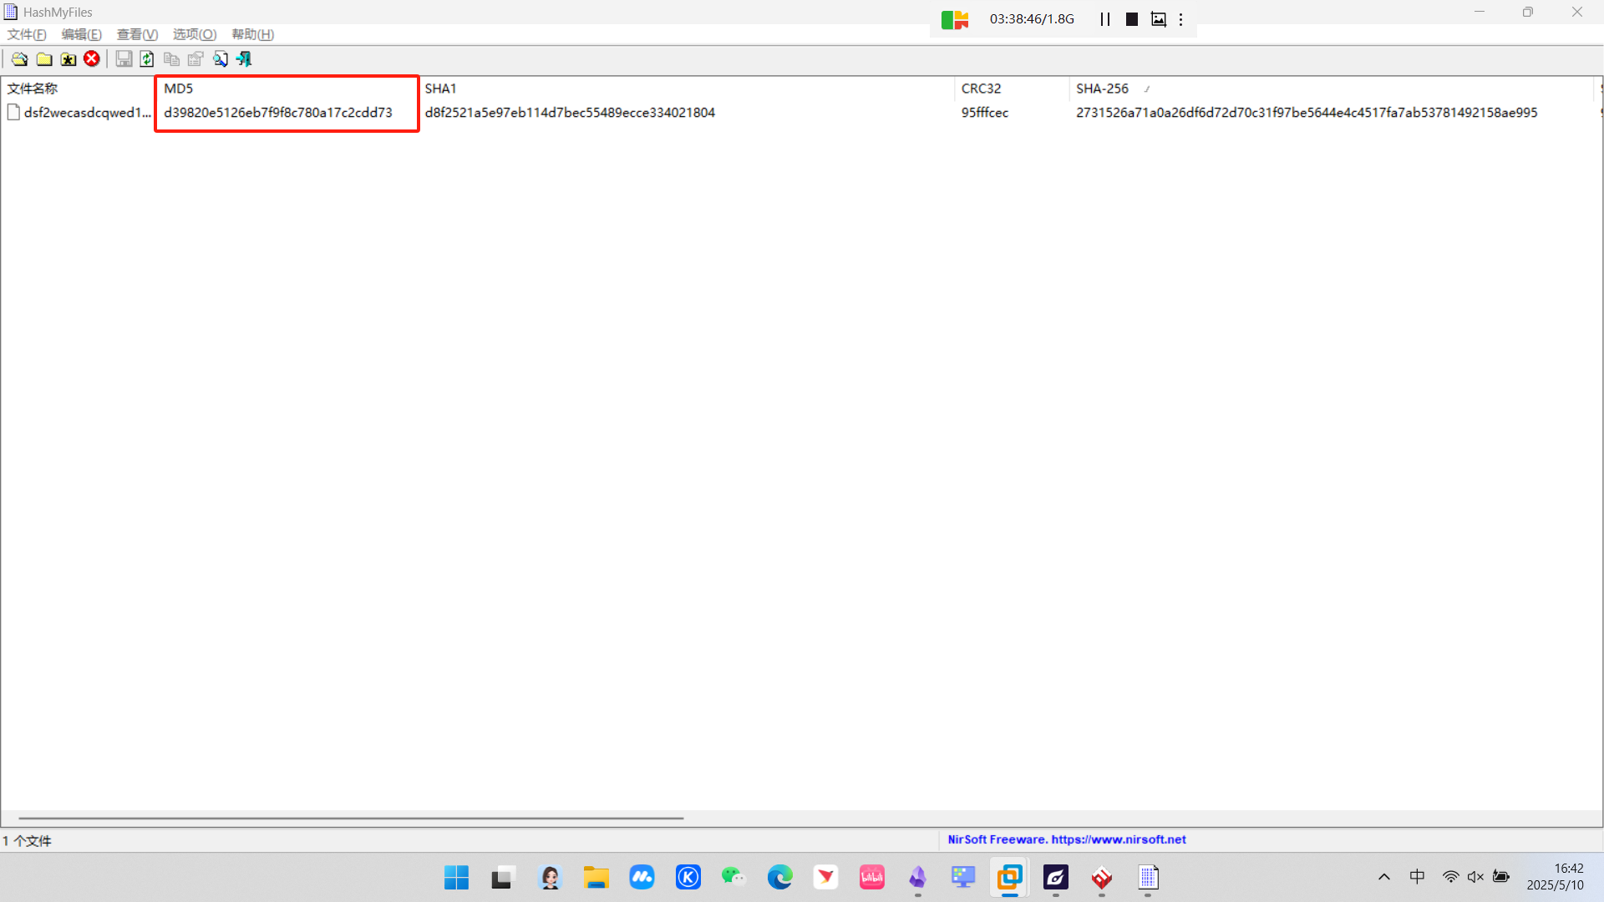Click the Exit door toolbar icon

[x=244, y=59]
